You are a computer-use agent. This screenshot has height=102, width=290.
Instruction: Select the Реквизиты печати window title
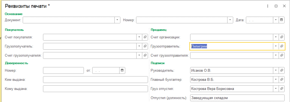[27, 6]
